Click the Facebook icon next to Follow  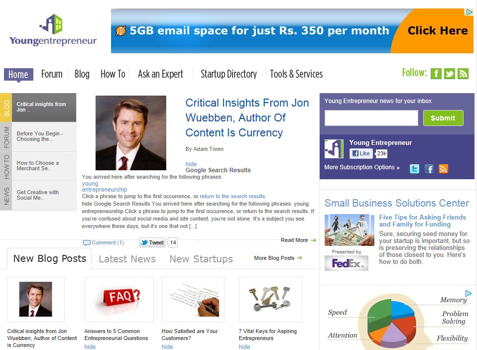[436, 74]
